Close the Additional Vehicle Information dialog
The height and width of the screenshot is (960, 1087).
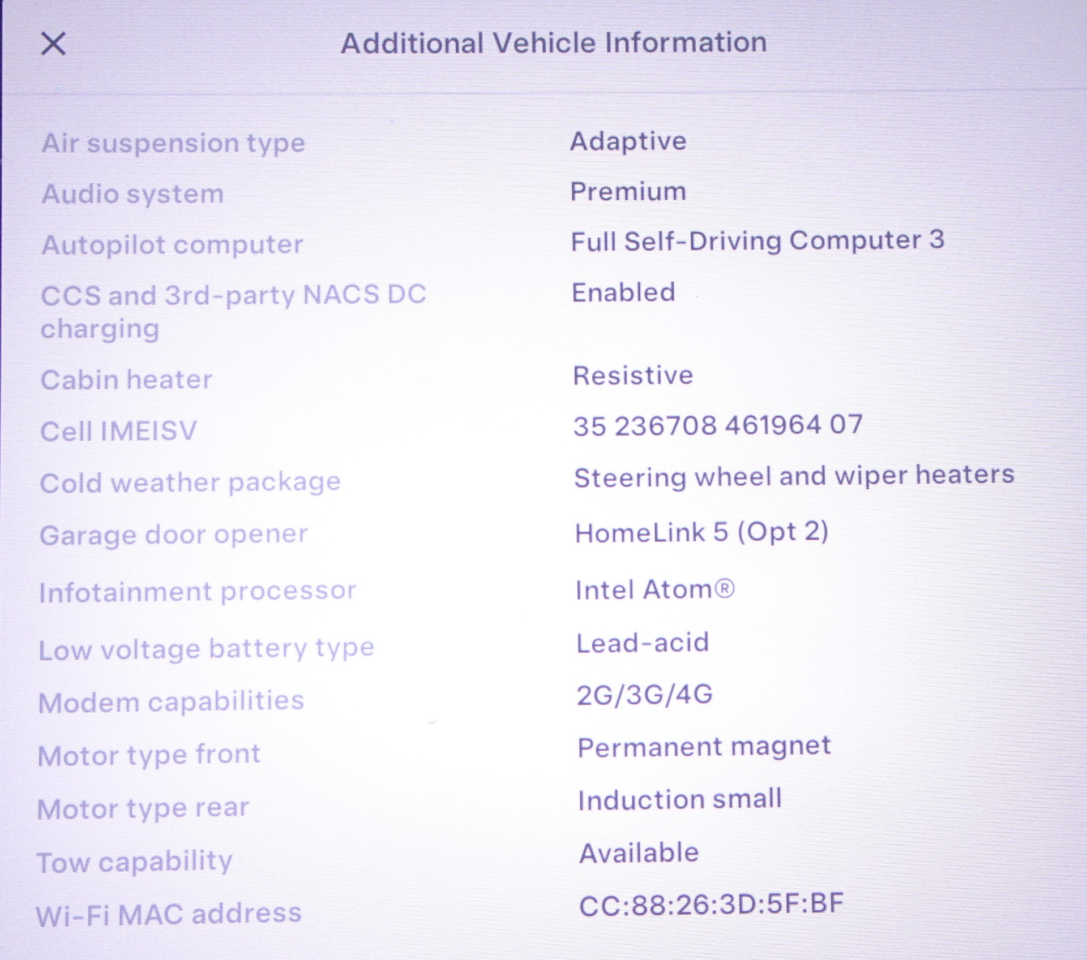coord(54,44)
